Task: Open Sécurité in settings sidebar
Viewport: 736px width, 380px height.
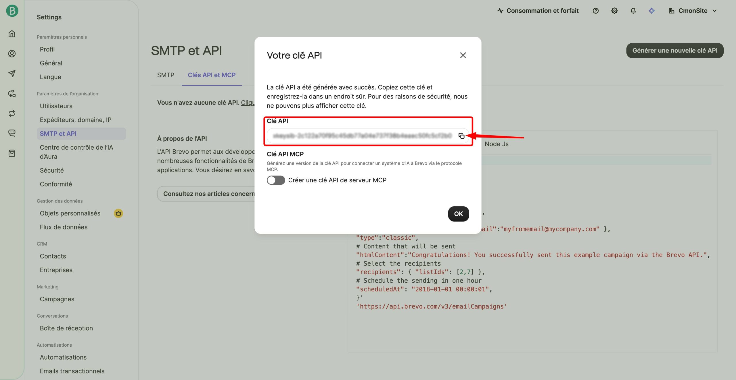Action: (52, 170)
